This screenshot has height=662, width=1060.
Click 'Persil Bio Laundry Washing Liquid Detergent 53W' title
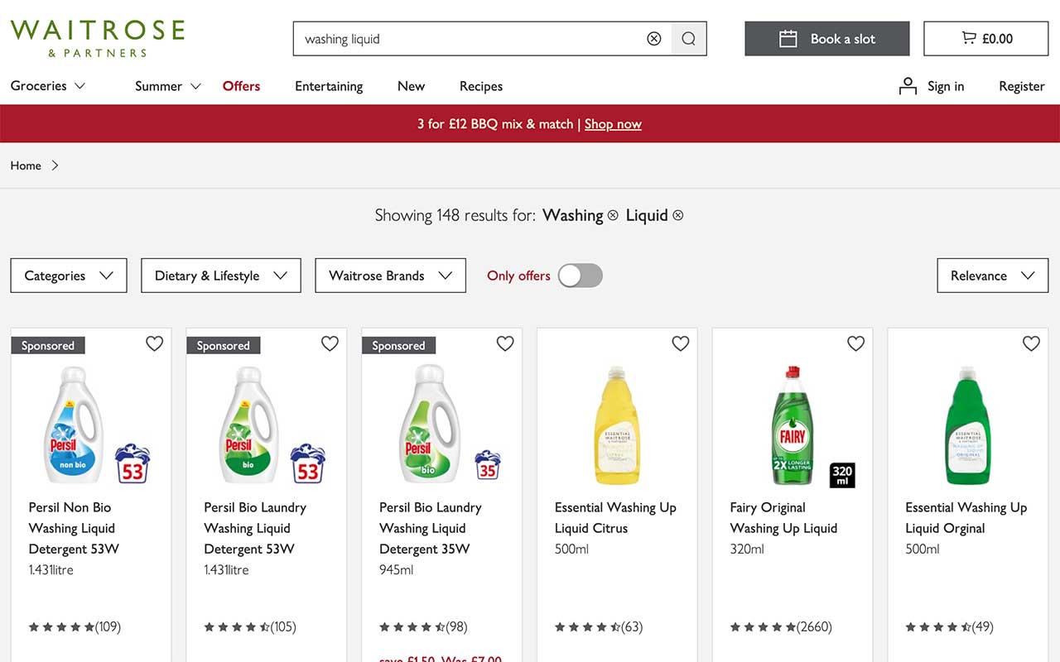[255, 528]
